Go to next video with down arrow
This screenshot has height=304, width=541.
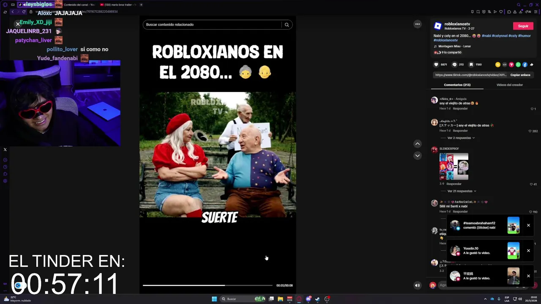(x=418, y=155)
